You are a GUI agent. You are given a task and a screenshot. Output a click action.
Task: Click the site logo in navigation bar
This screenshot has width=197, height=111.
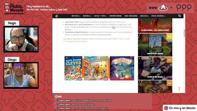(57, 16)
